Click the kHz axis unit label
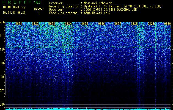173x110 pixels. coord(2,22)
